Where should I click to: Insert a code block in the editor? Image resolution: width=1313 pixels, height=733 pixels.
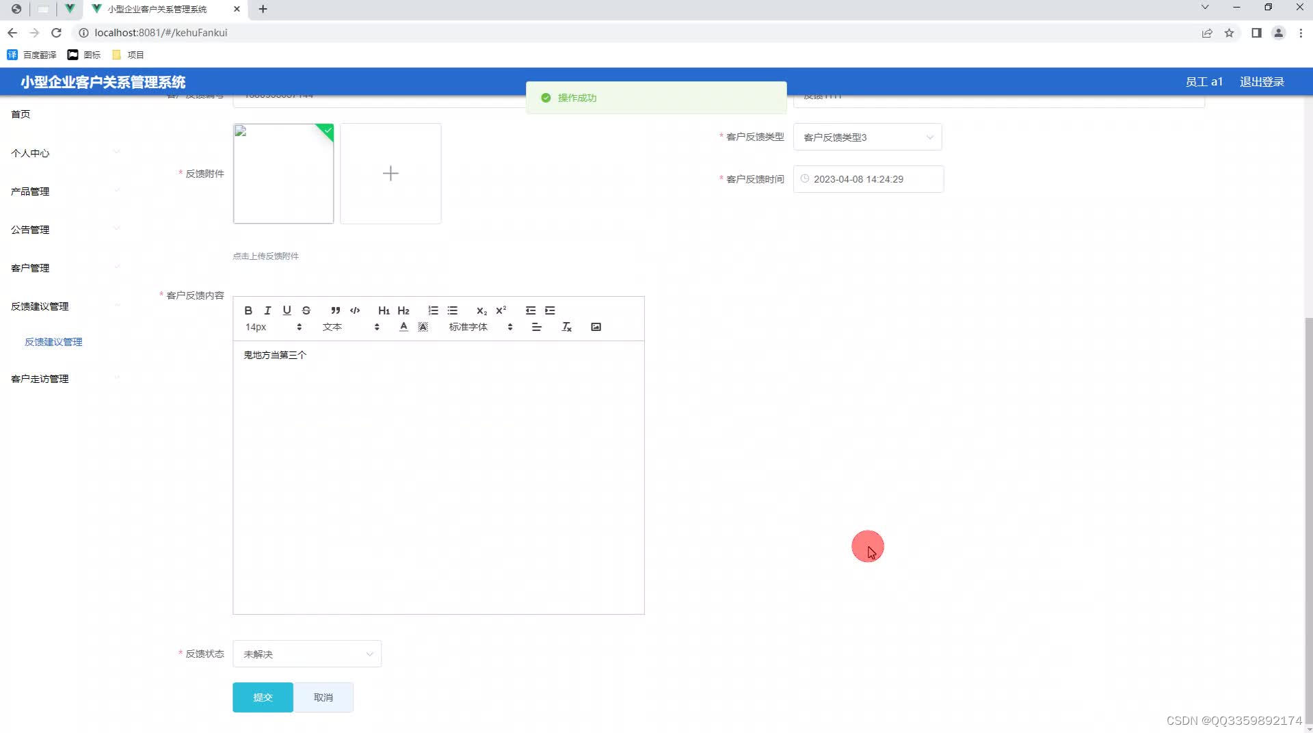[355, 310]
